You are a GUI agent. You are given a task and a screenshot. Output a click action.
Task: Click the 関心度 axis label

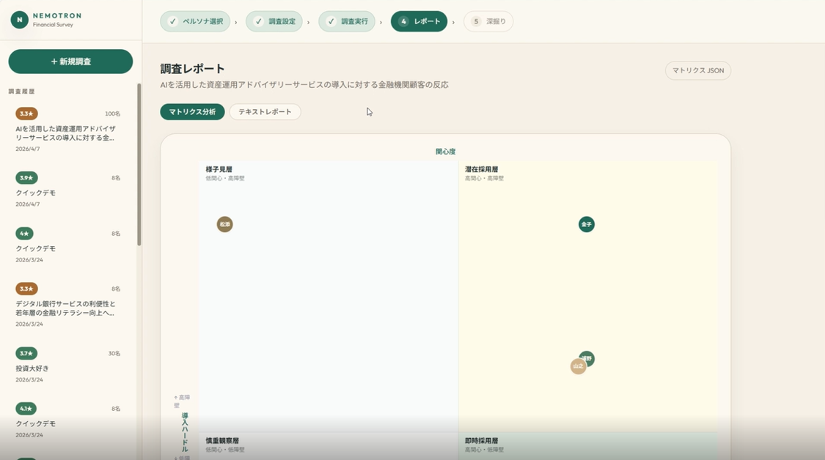(x=446, y=152)
